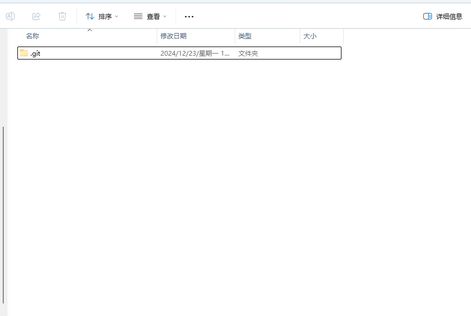
Task: Click the .git folder icon
Action: pos(23,53)
